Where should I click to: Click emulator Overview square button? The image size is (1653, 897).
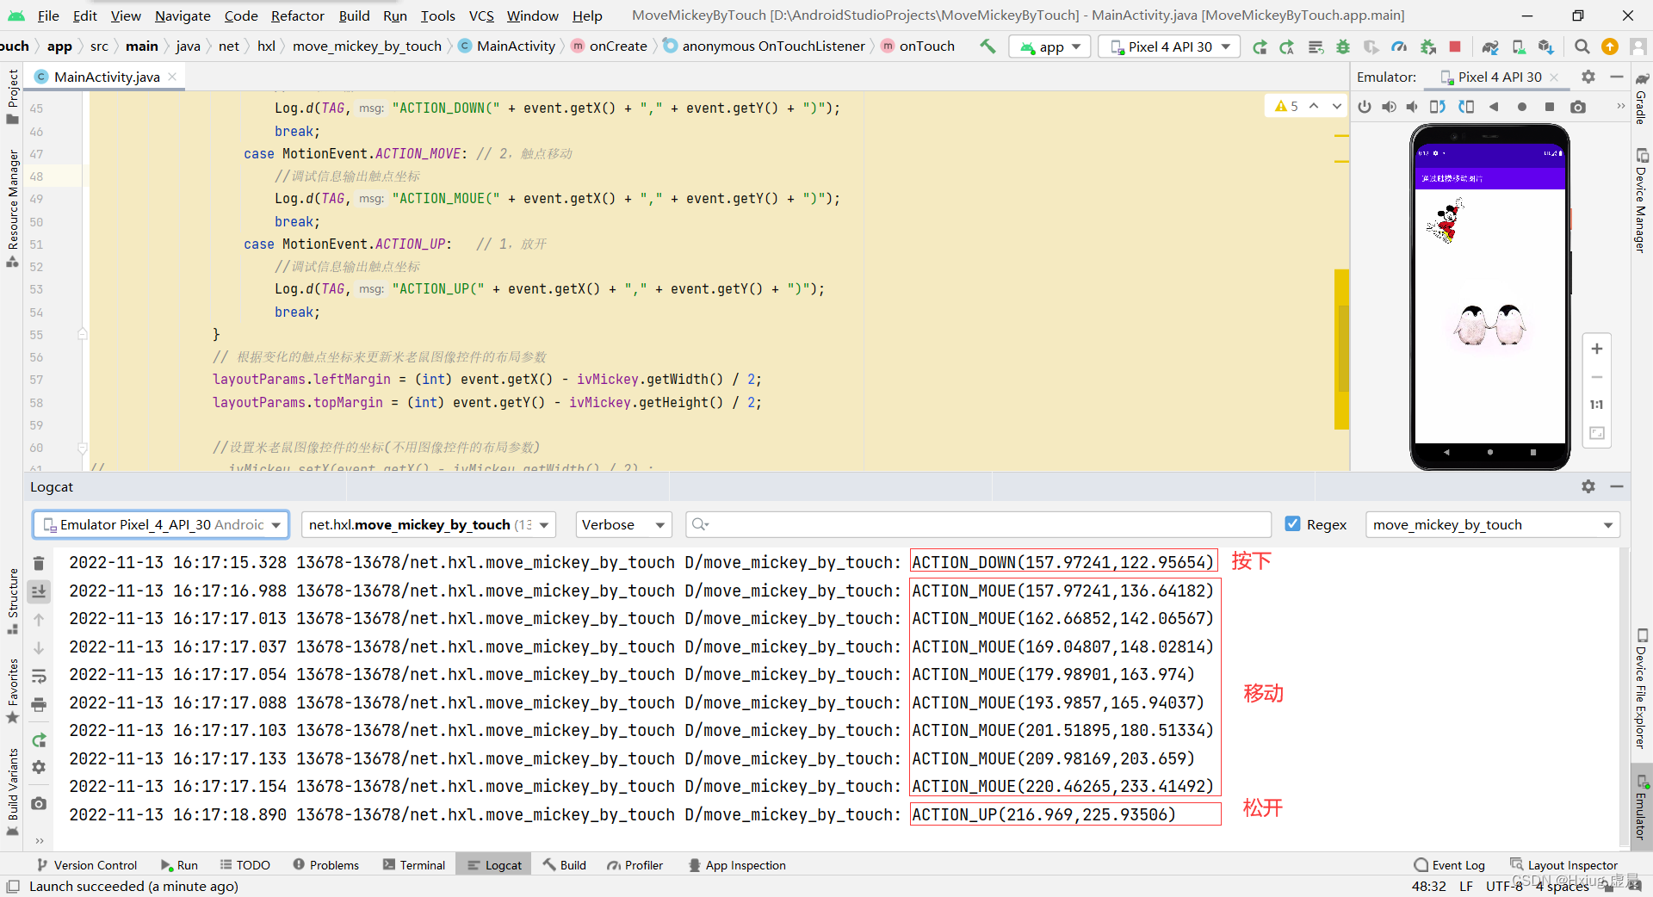[1550, 107]
